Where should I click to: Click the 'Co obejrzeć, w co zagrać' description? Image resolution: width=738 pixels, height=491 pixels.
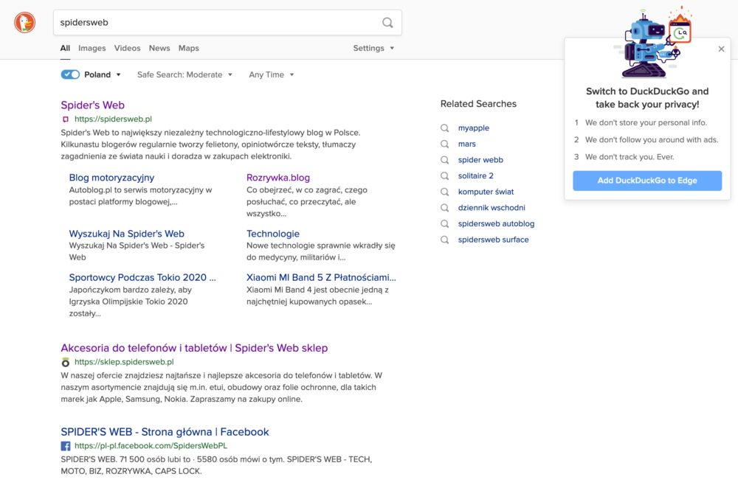[x=307, y=202]
